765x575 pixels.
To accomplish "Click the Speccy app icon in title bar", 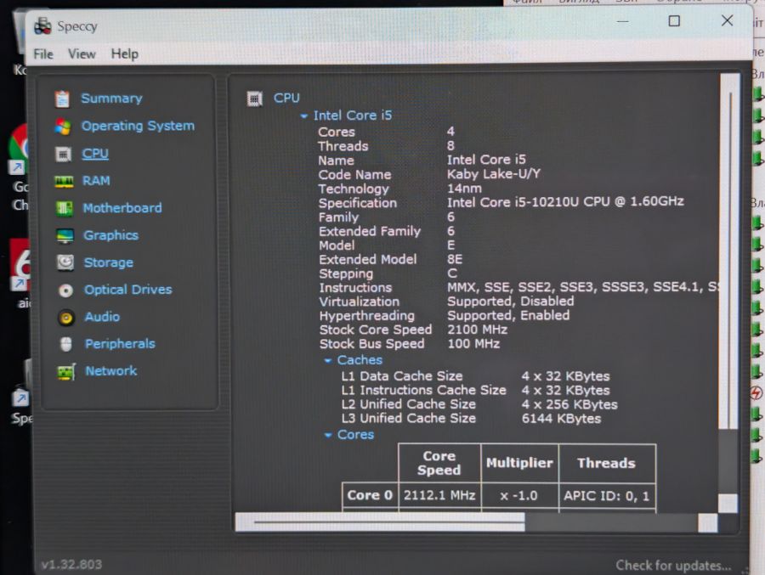I will [42, 25].
